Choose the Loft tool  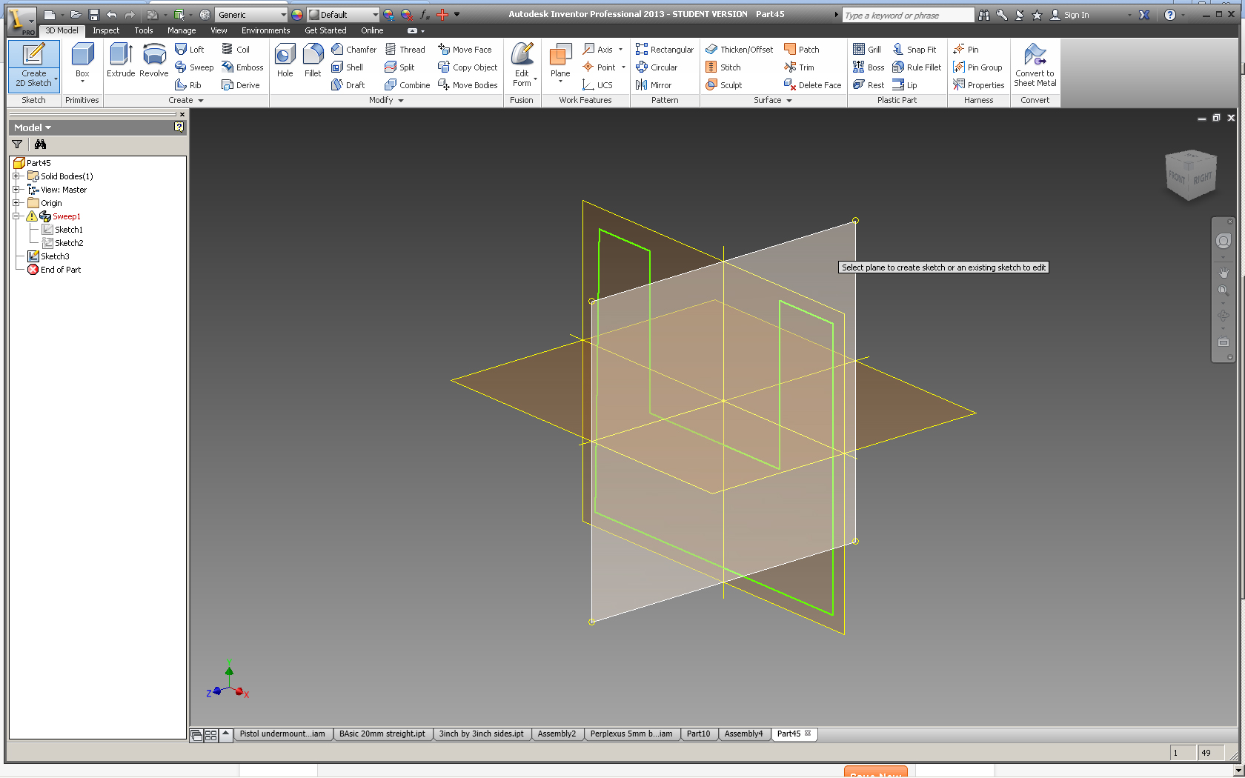[190, 49]
